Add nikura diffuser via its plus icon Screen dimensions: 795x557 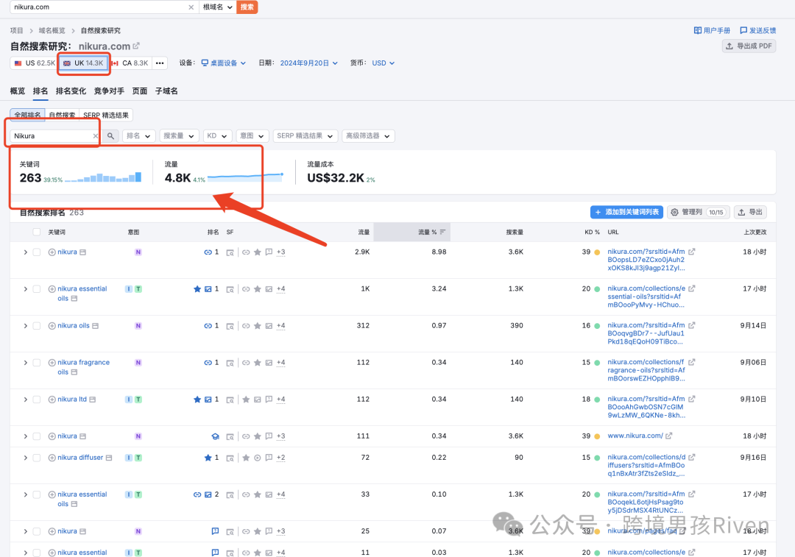(x=52, y=458)
